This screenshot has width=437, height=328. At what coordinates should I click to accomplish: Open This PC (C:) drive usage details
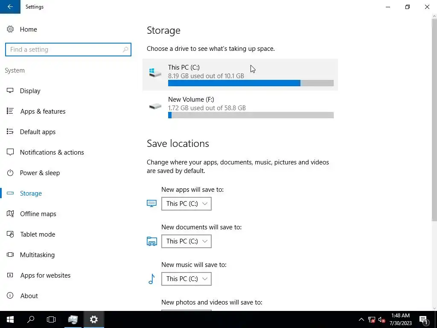point(240,74)
